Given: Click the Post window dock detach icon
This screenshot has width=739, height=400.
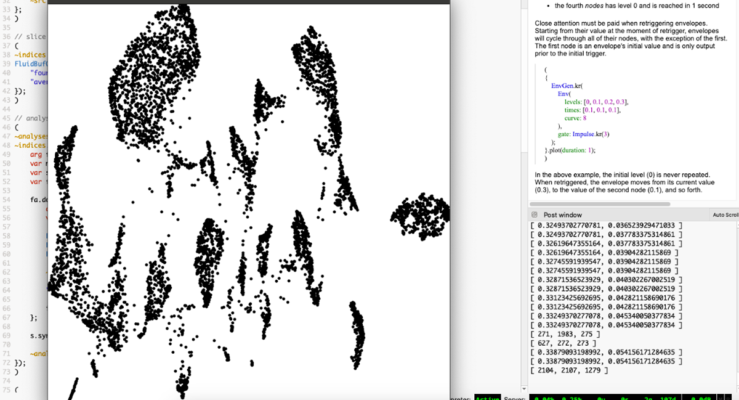Looking at the screenshot, I should pyautogui.click(x=535, y=214).
